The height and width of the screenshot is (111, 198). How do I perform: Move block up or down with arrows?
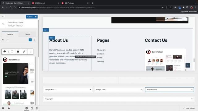tap(12, 51)
